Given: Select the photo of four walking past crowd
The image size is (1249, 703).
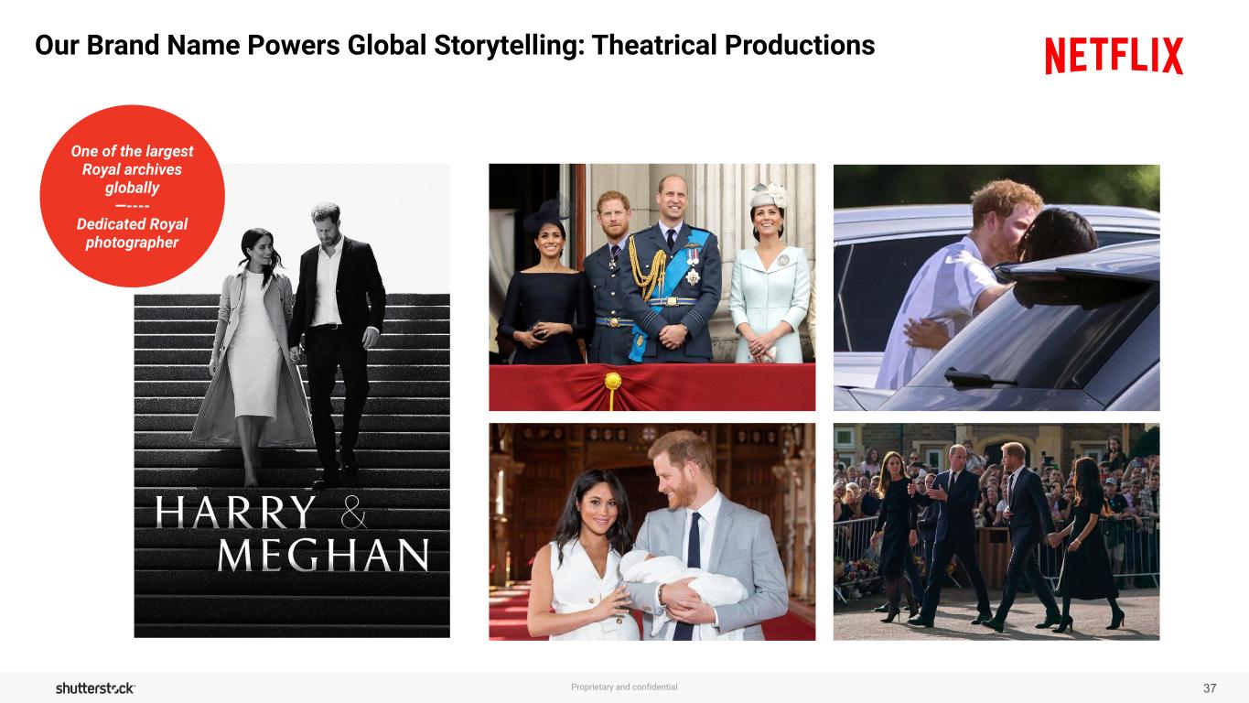Looking at the screenshot, I should click(x=996, y=532).
